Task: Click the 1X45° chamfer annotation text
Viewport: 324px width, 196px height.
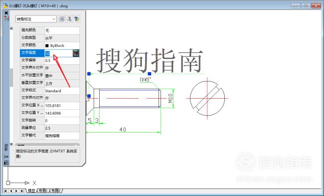Action: pyautogui.click(x=145, y=80)
